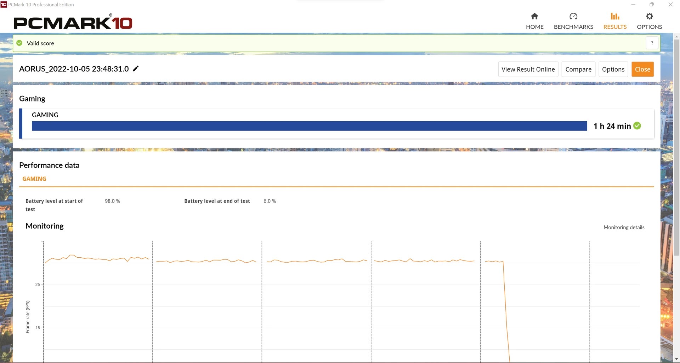Screen dimensions: 680x363
Task: Click the Home house icon
Action: point(534,16)
